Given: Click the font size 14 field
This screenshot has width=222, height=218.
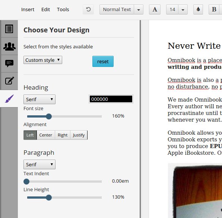Looking at the screenshot, I should click(172, 9).
